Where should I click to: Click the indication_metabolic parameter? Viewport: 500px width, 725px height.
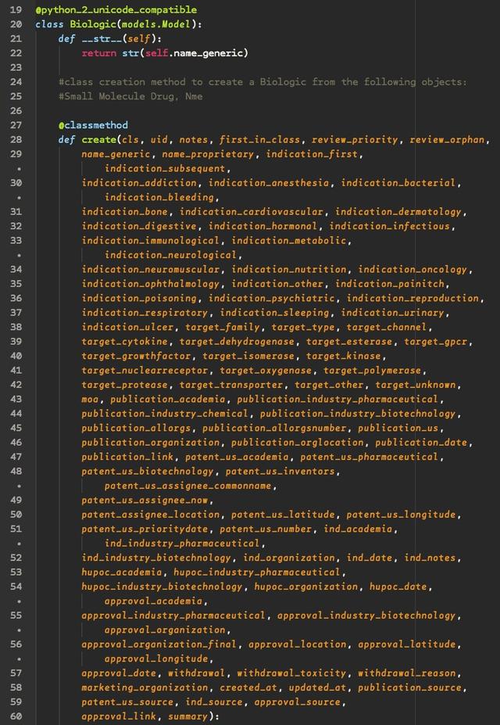pos(289,240)
